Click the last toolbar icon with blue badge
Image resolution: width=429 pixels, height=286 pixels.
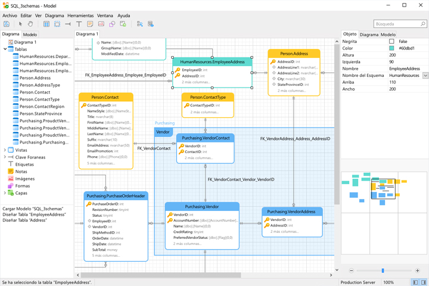(x=151, y=24)
